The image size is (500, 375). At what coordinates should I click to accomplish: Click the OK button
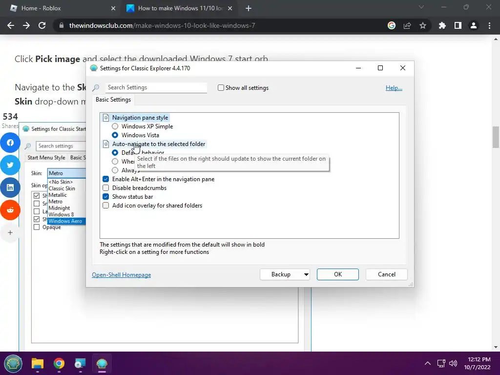338,274
